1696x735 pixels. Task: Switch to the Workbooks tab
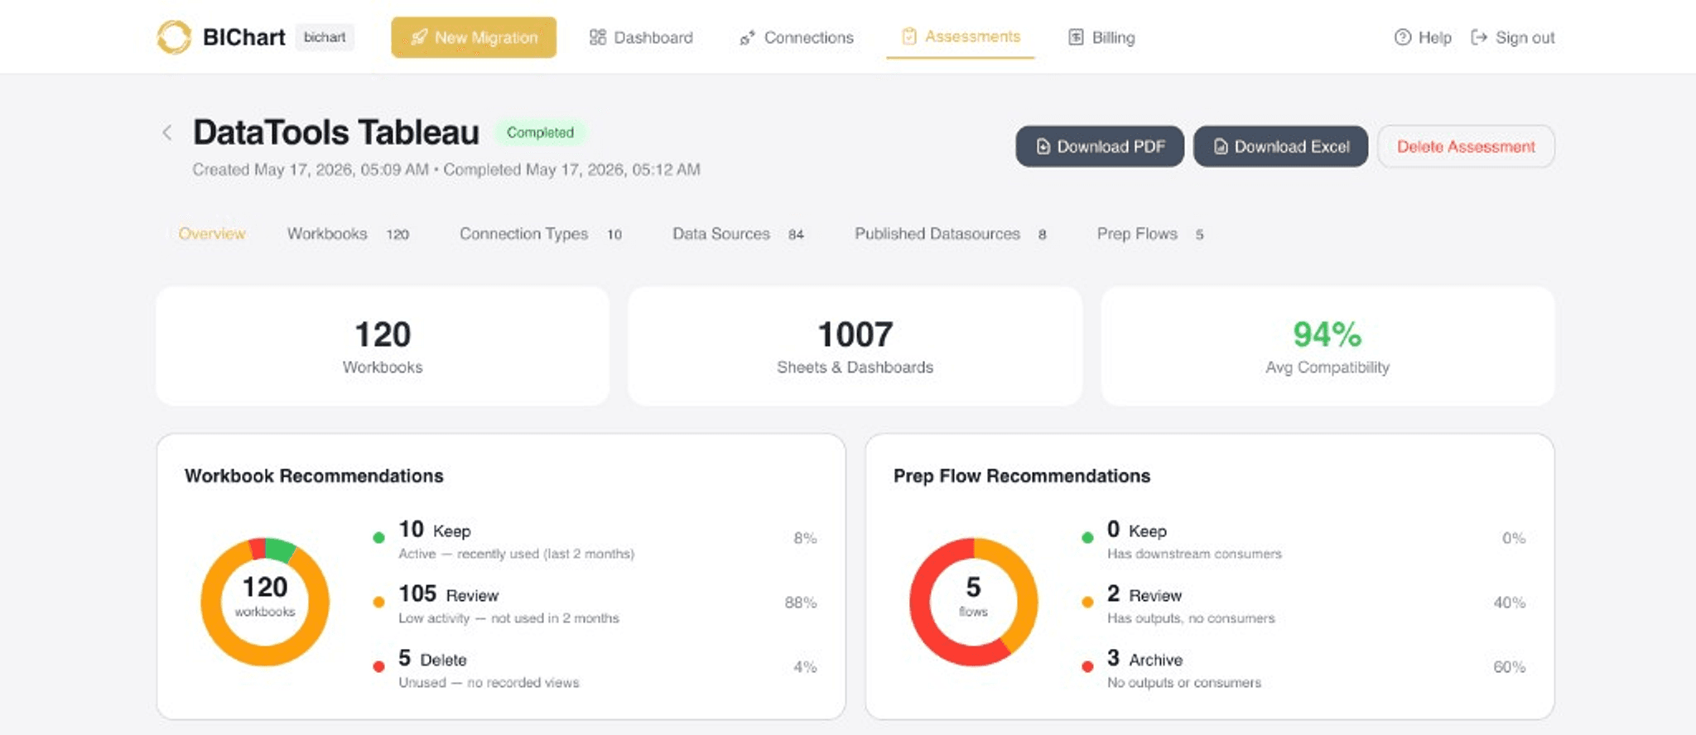tap(348, 234)
